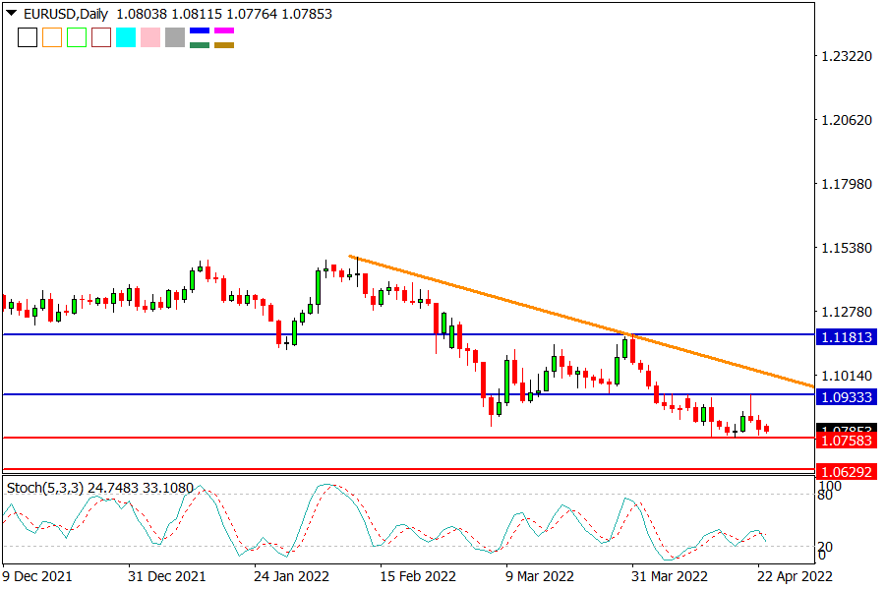Click the 31 Mar 2022 date label
The height and width of the screenshot is (590, 885).
pyautogui.click(x=670, y=576)
